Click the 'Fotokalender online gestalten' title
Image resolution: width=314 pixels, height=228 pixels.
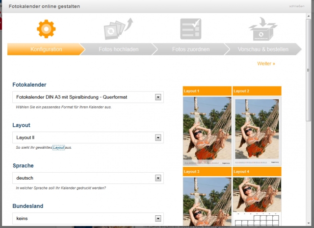44,6
